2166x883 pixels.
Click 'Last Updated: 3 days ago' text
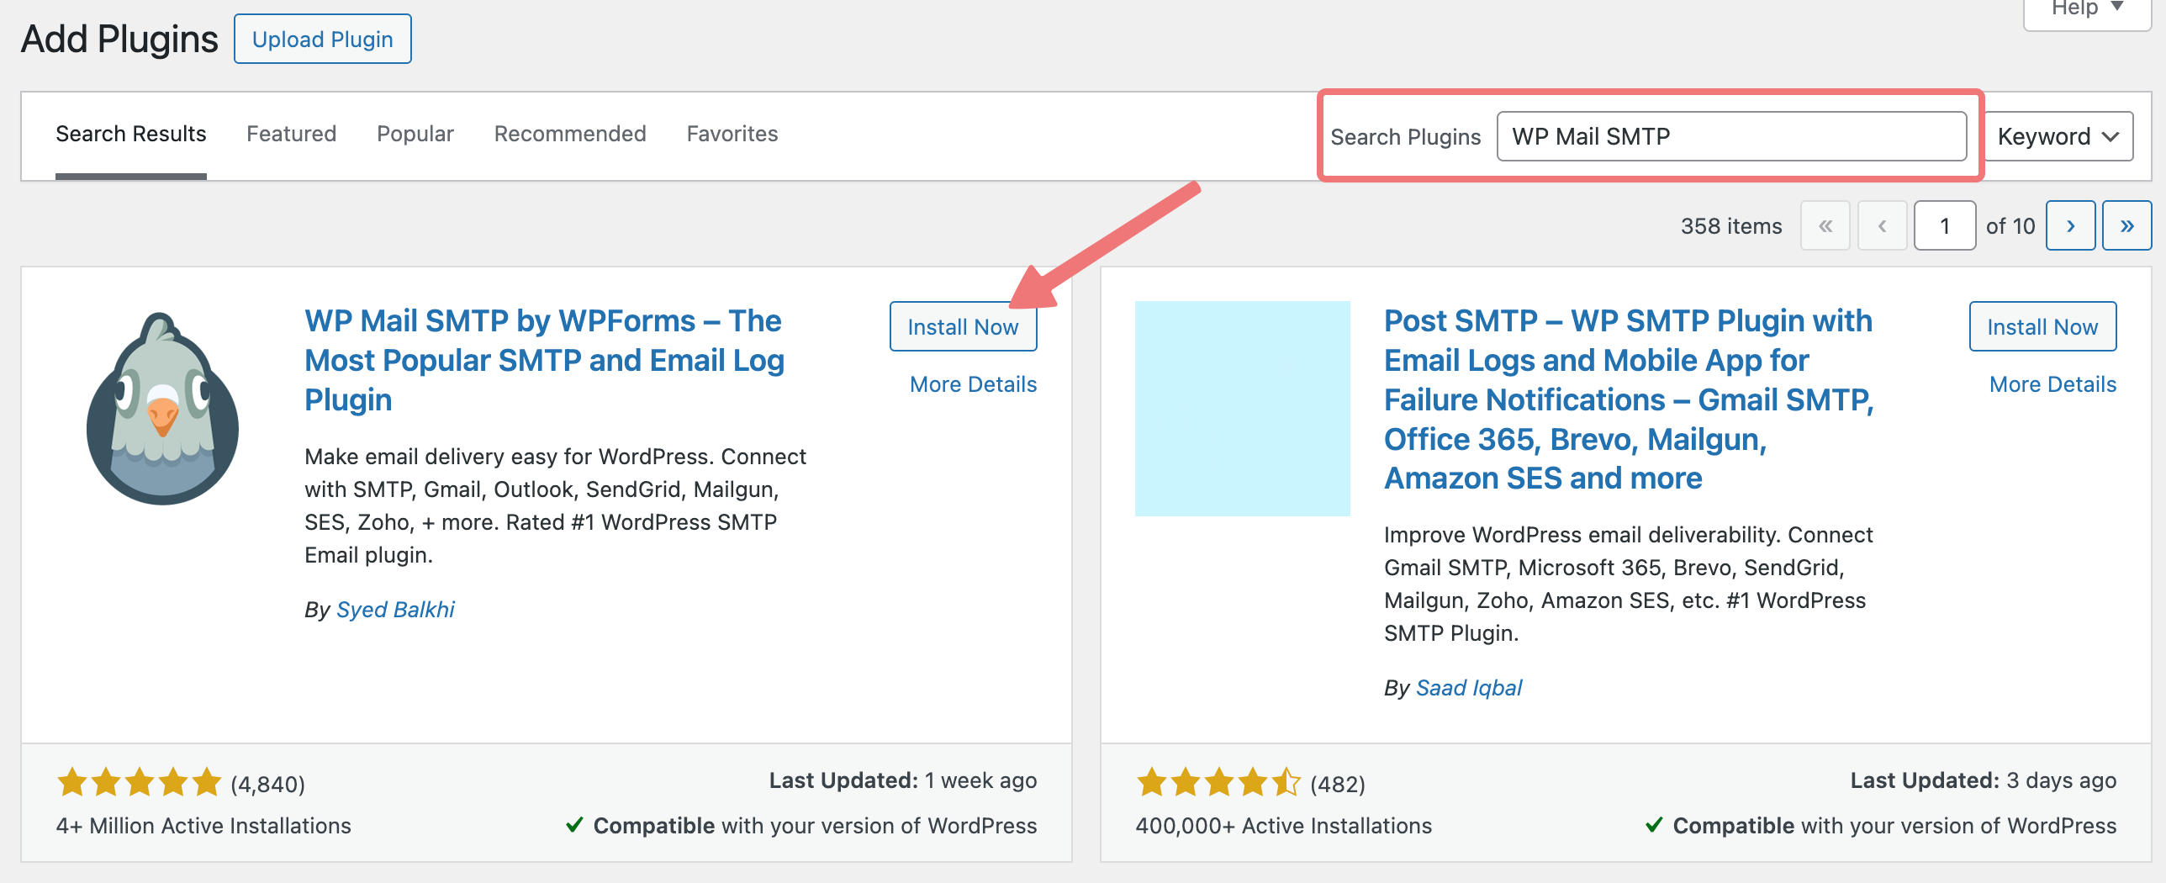click(x=1983, y=780)
